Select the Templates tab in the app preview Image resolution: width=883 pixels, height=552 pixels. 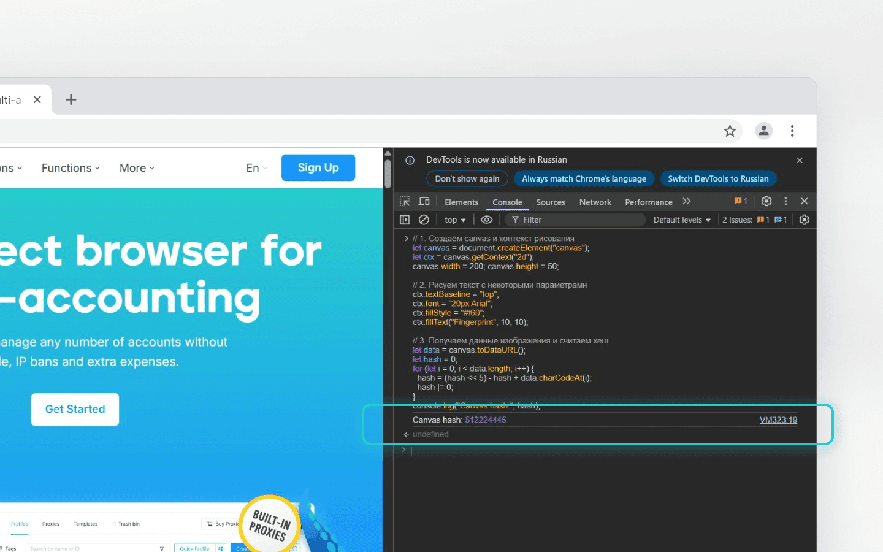coord(86,524)
